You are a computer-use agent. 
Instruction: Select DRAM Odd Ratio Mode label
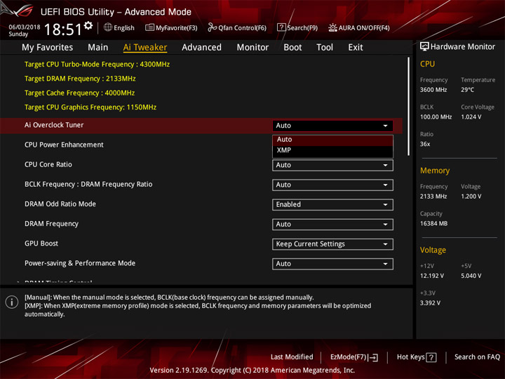[60, 204]
